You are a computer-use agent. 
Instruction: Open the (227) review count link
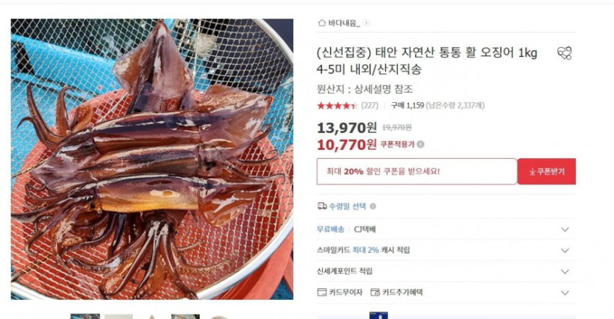370,105
